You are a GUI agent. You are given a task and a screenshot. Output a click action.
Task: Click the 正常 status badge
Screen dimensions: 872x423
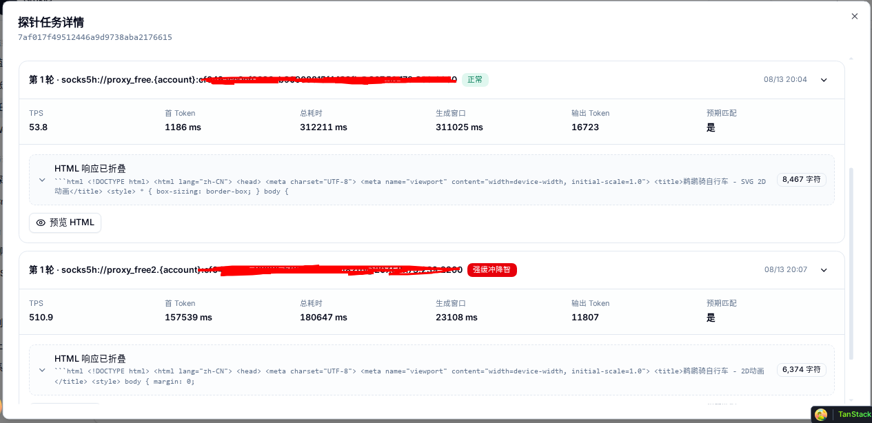pyautogui.click(x=475, y=80)
